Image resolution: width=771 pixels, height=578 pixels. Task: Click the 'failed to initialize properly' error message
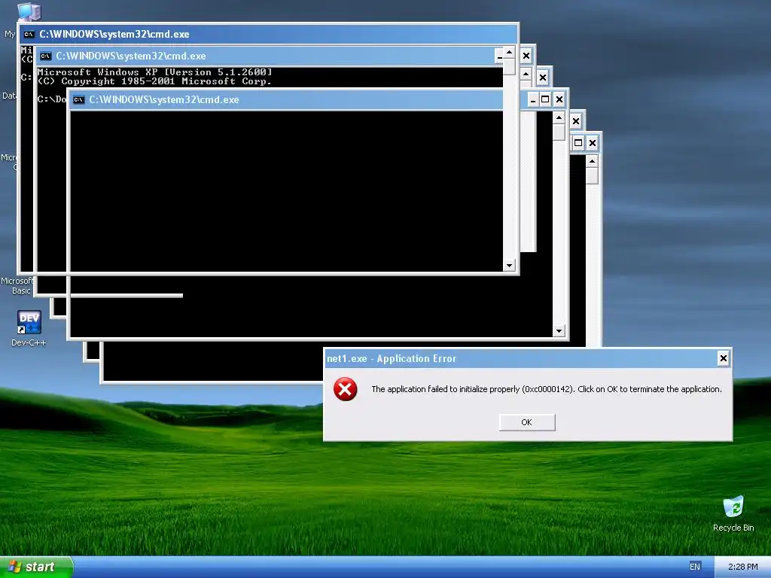tap(547, 389)
